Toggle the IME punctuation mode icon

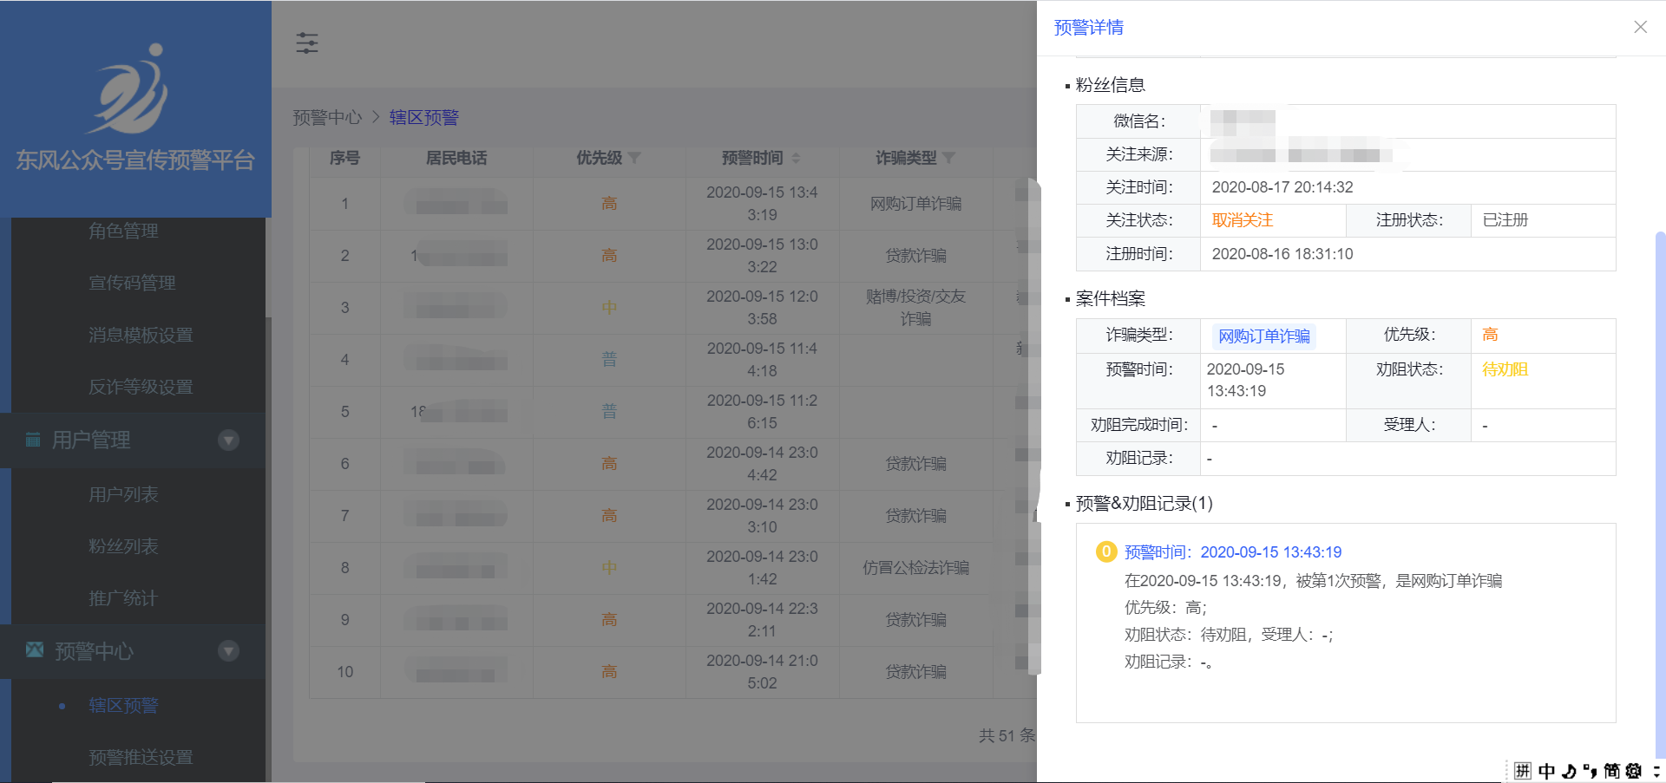[x=1590, y=771]
